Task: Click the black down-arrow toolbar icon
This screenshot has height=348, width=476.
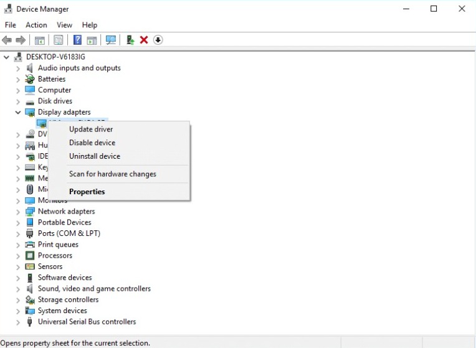Action: pos(158,40)
